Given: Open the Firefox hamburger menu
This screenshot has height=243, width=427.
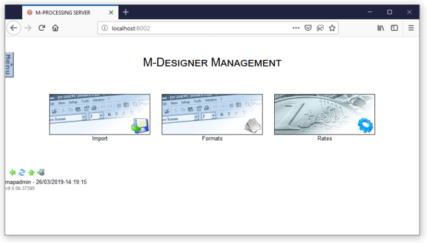Looking at the screenshot, I should pyautogui.click(x=411, y=28).
